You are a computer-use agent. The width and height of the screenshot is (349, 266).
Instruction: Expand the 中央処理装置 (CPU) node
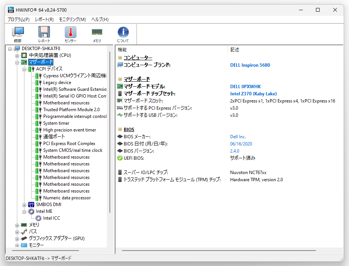(17, 55)
